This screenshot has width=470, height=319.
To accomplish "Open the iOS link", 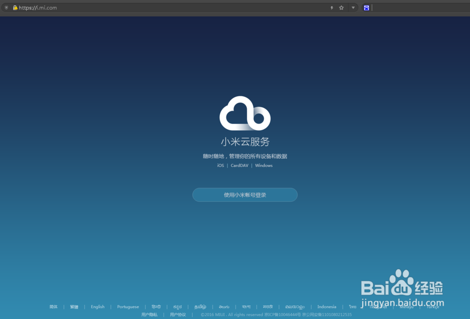I will 220,165.
